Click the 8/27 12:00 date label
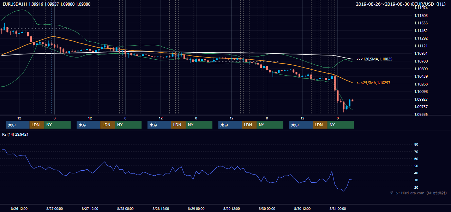451x212 pixels. (x=90, y=208)
